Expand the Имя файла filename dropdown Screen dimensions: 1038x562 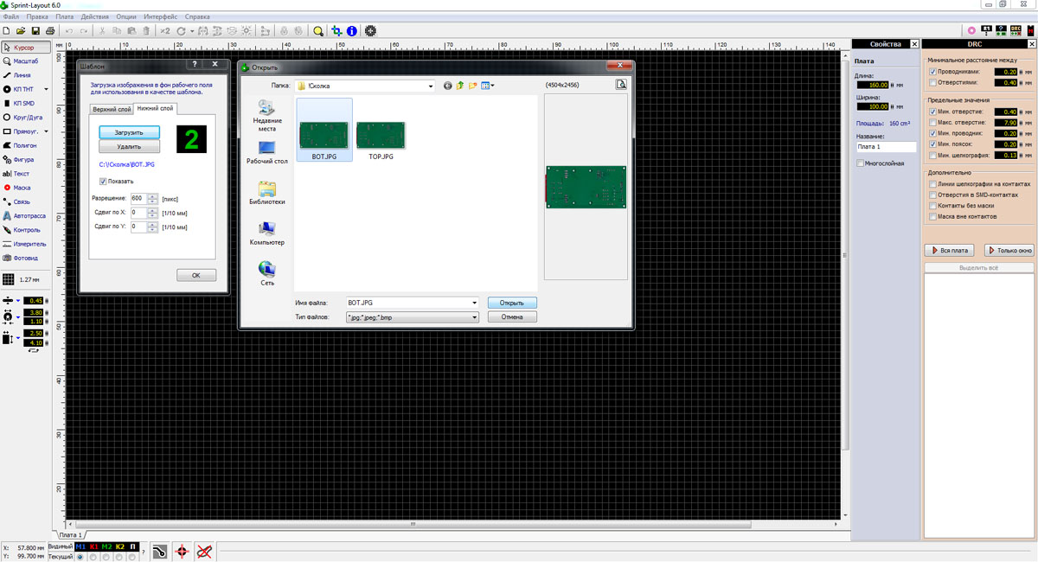pos(474,303)
